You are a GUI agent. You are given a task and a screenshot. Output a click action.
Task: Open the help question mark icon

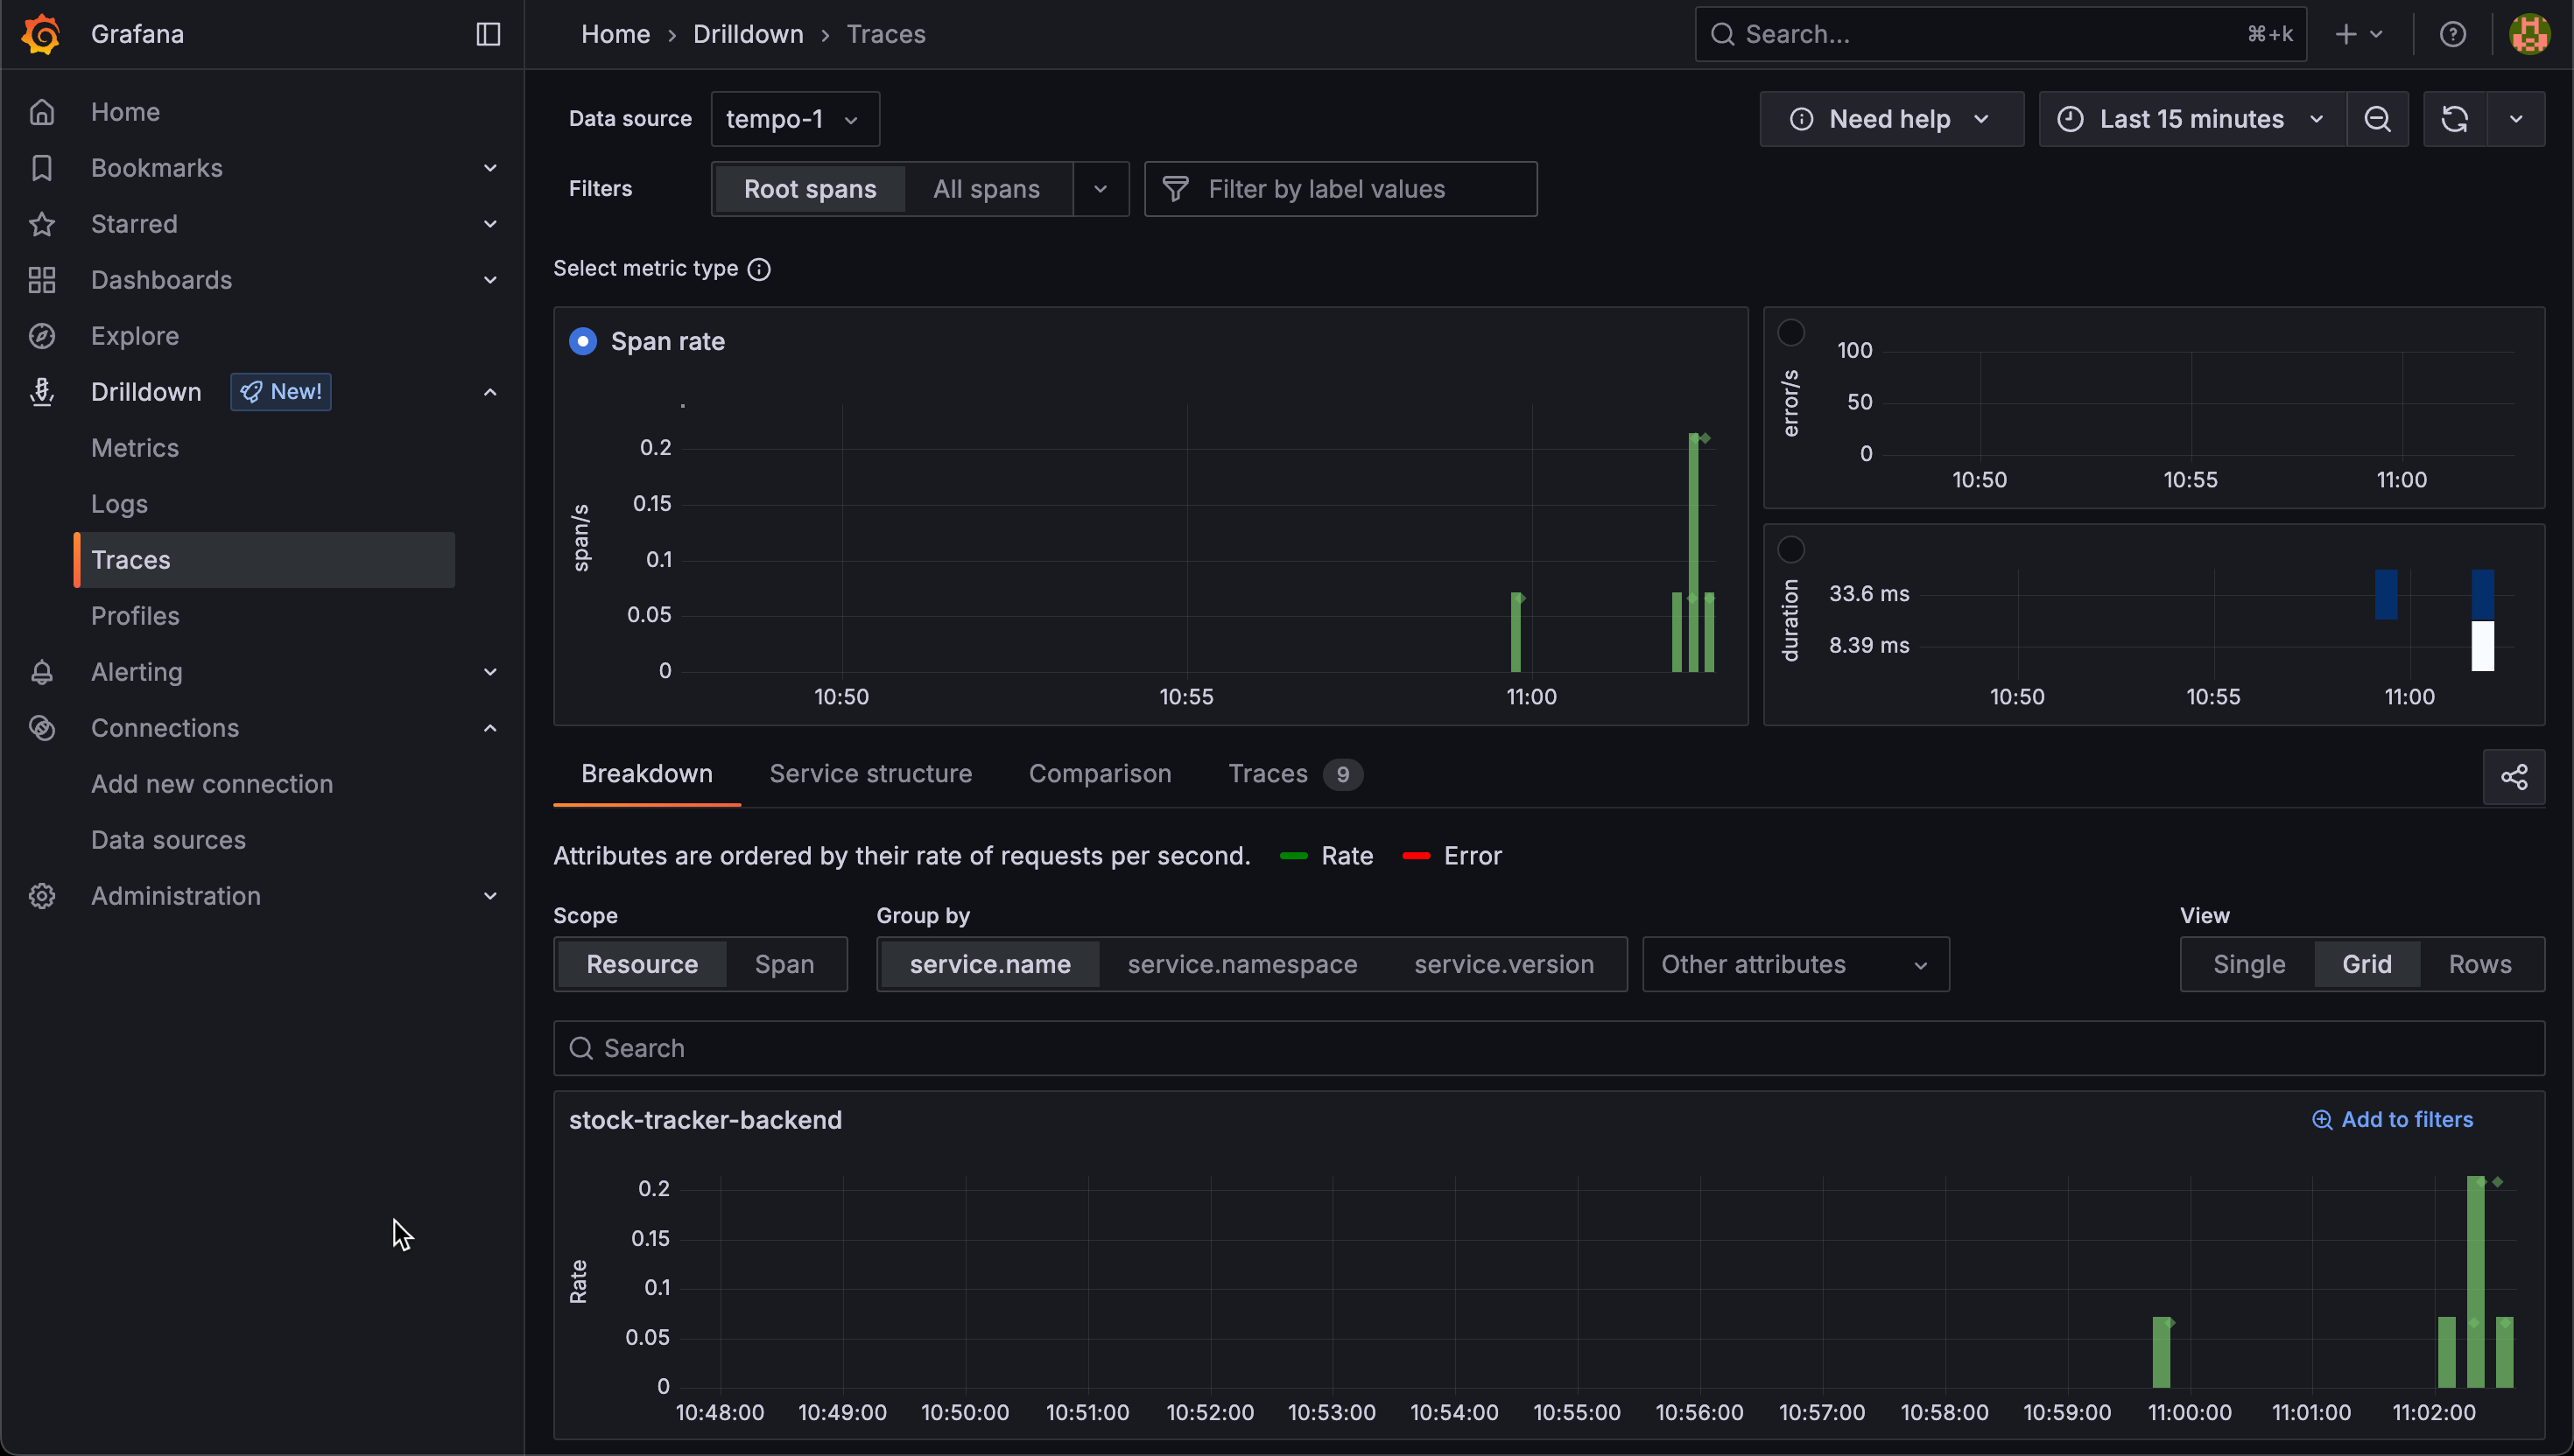(x=2452, y=34)
